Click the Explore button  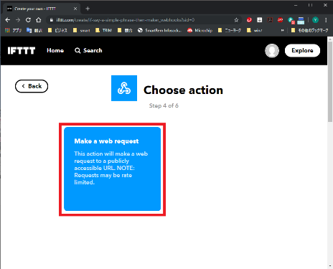point(302,50)
